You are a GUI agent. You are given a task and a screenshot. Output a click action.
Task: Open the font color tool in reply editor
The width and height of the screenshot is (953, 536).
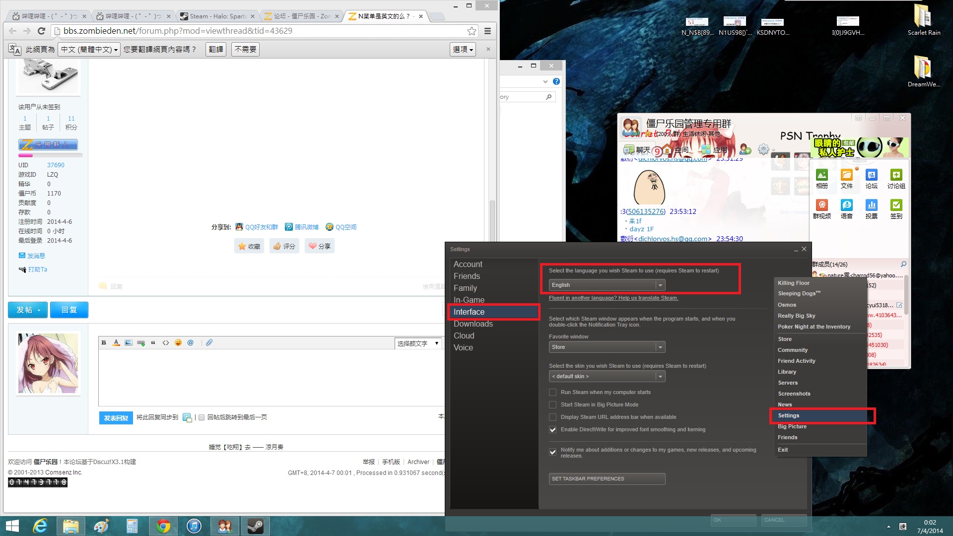[116, 342]
